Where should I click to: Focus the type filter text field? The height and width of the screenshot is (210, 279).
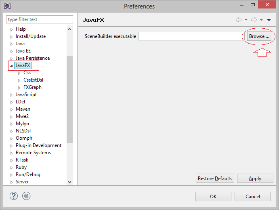click(x=40, y=19)
